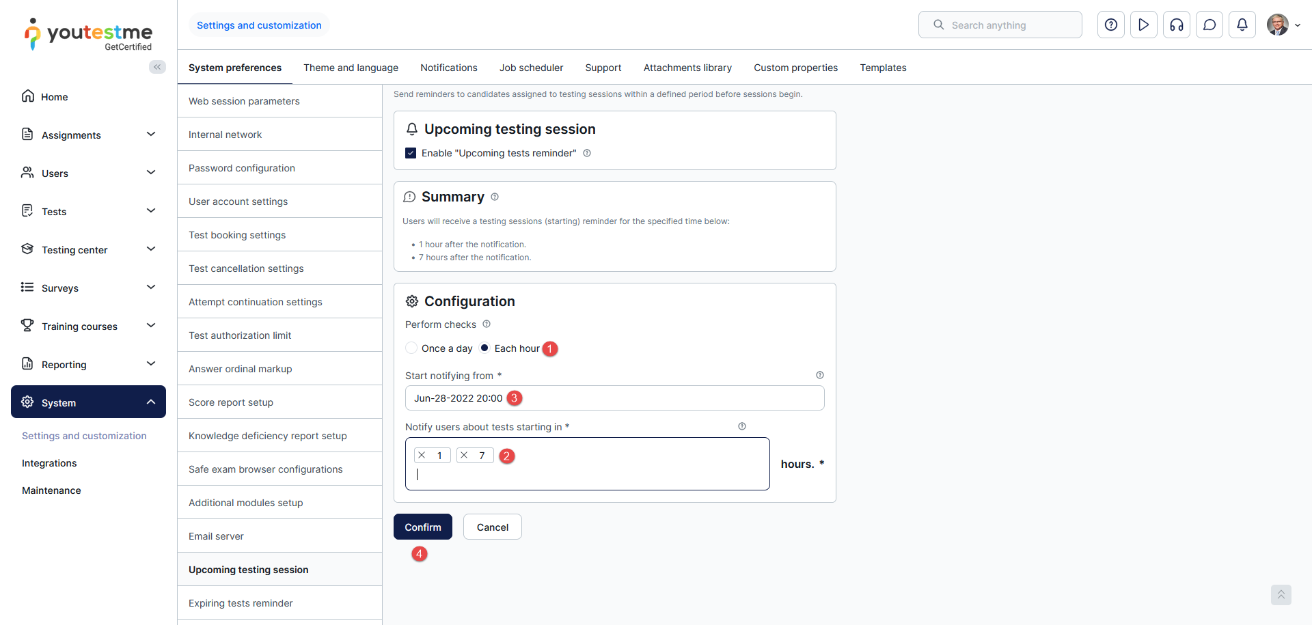
Task: Click the headset support icon
Action: [1176, 25]
